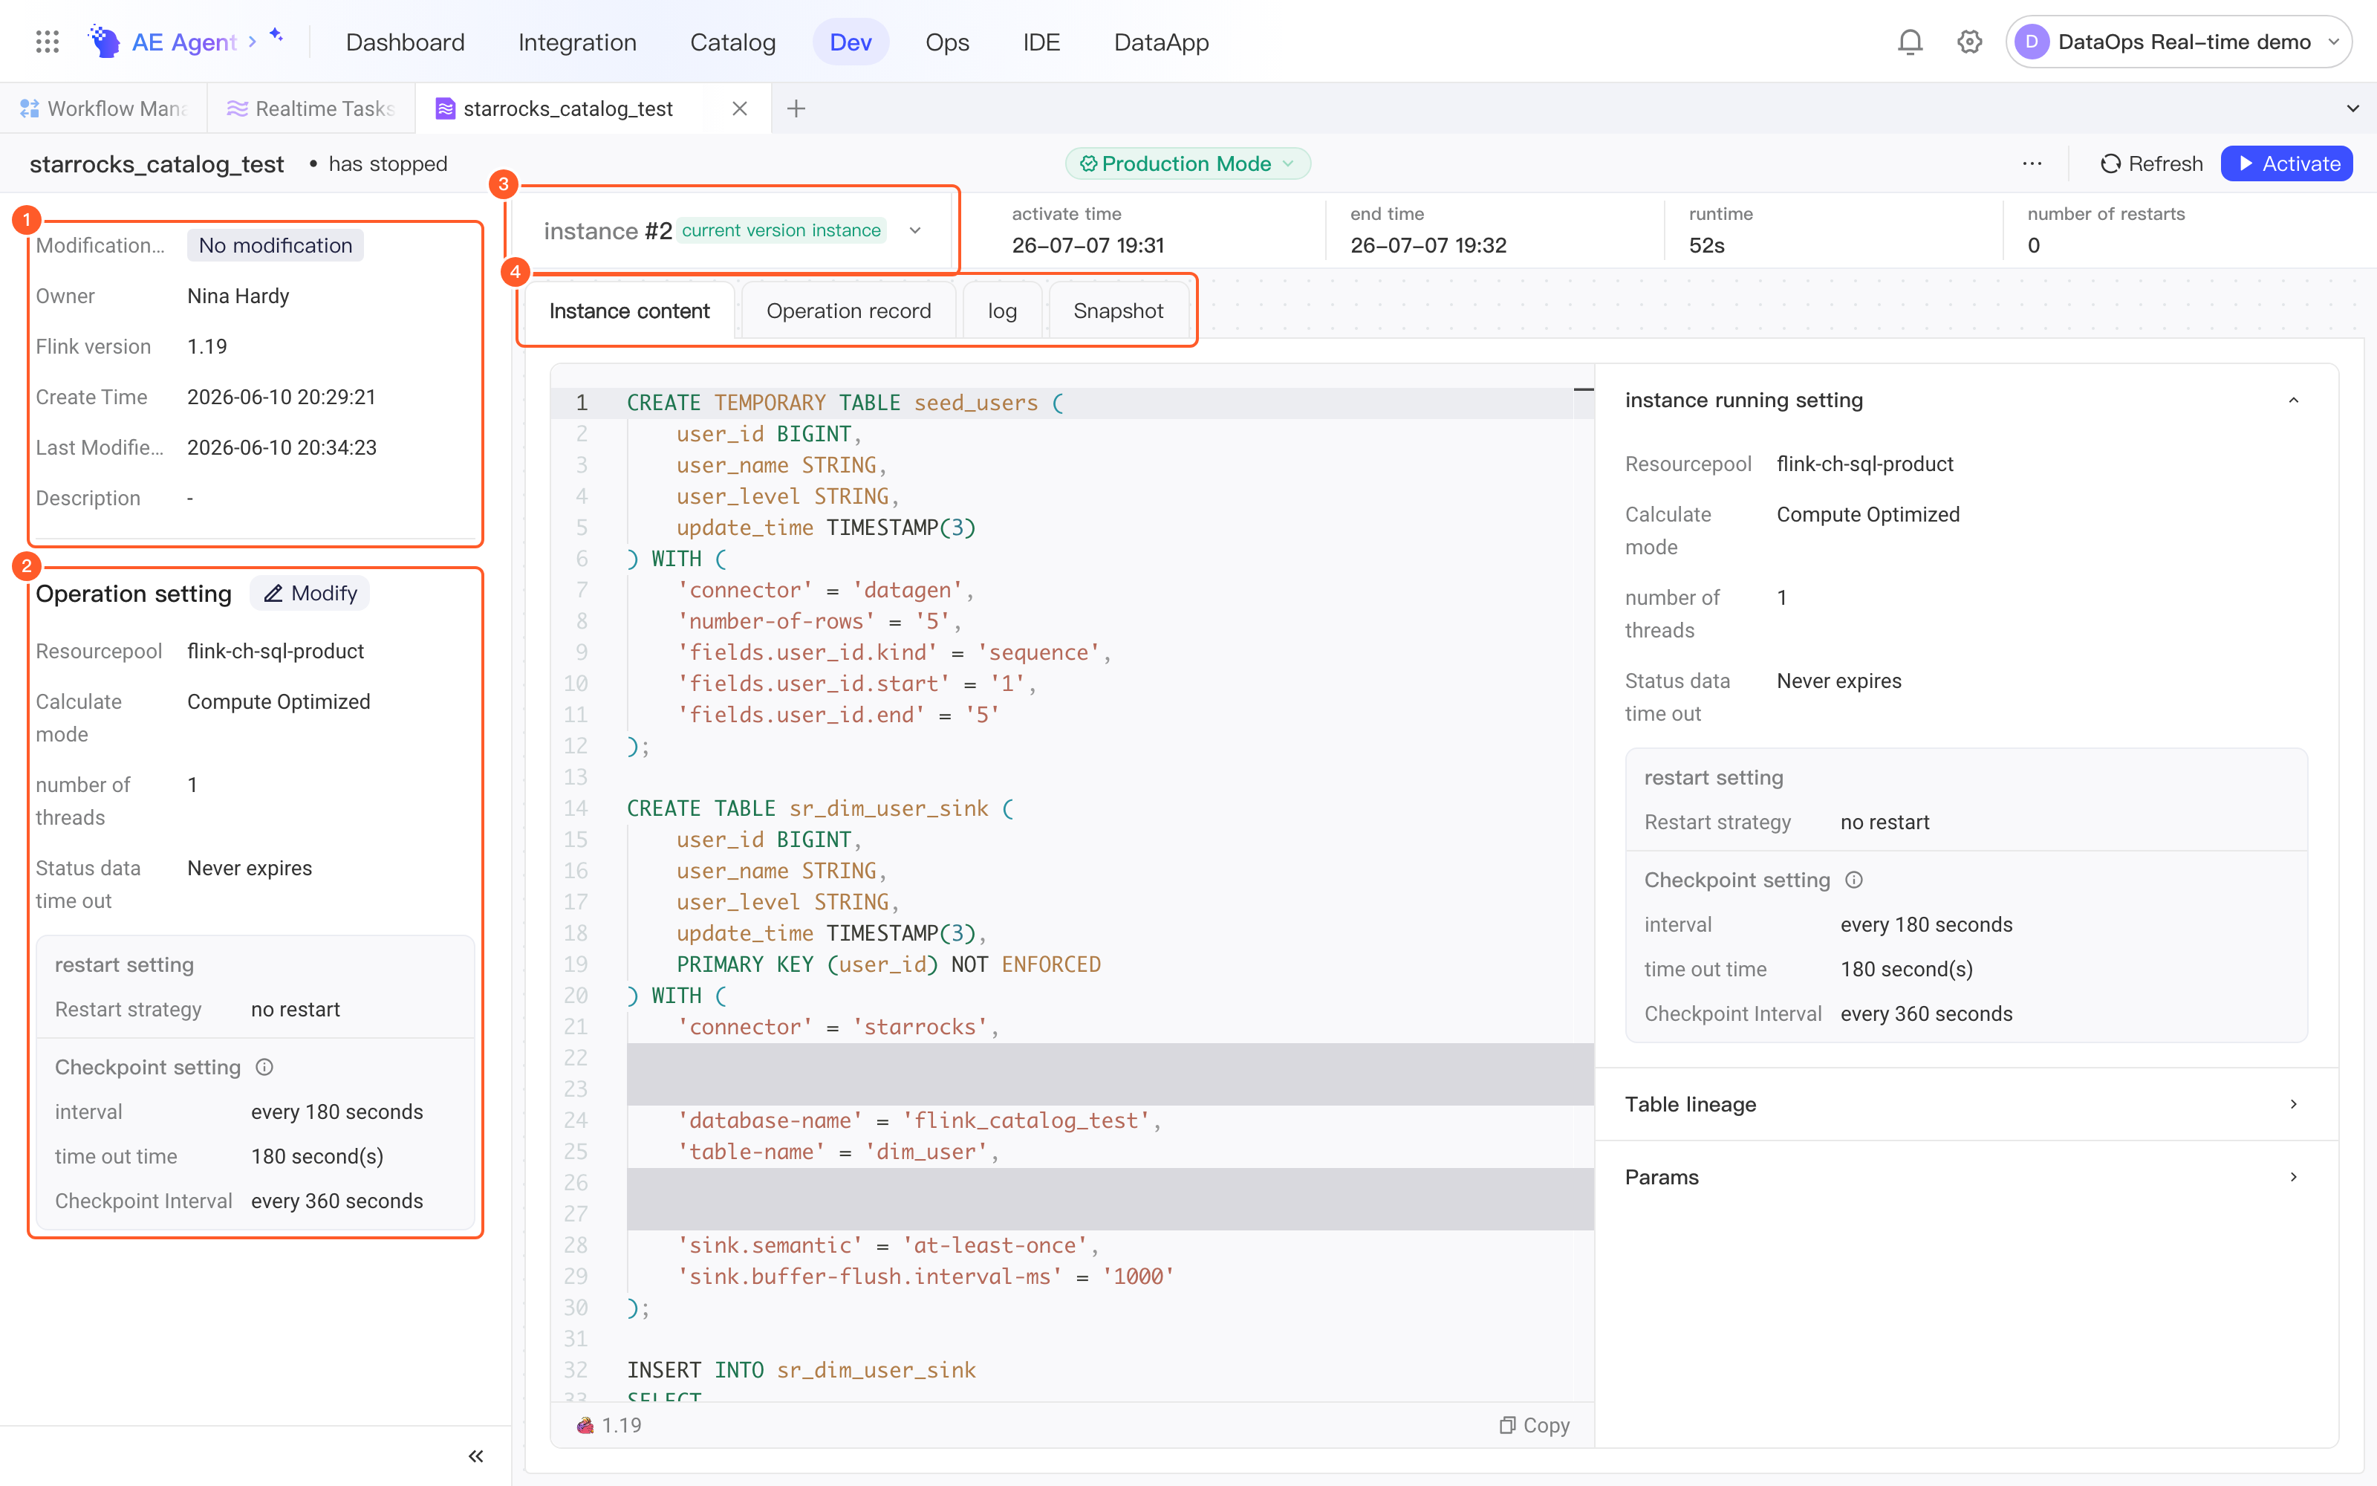Click the info icon in instance running setting
The width and height of the screenshot is (2377, 1486).
(1853, 880)
